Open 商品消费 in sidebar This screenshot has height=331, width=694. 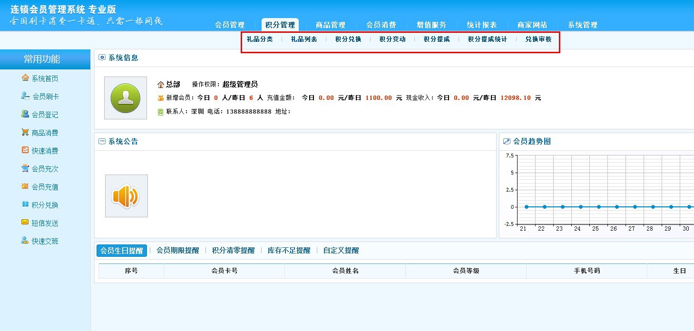coord(45,133)
